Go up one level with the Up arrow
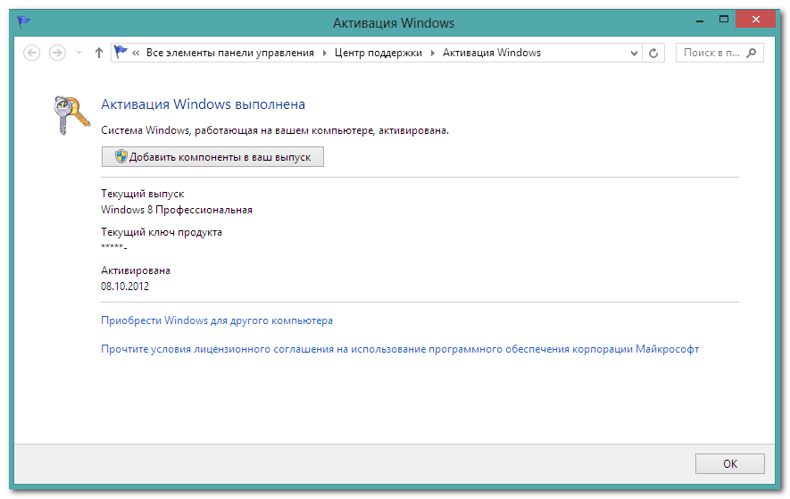 [x=99, y=53]
